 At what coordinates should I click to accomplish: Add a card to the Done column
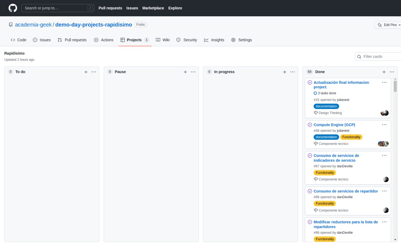pyautogui.click(x=384, y=72)
